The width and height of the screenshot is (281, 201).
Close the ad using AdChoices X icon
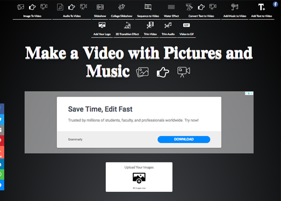[251, 93]
